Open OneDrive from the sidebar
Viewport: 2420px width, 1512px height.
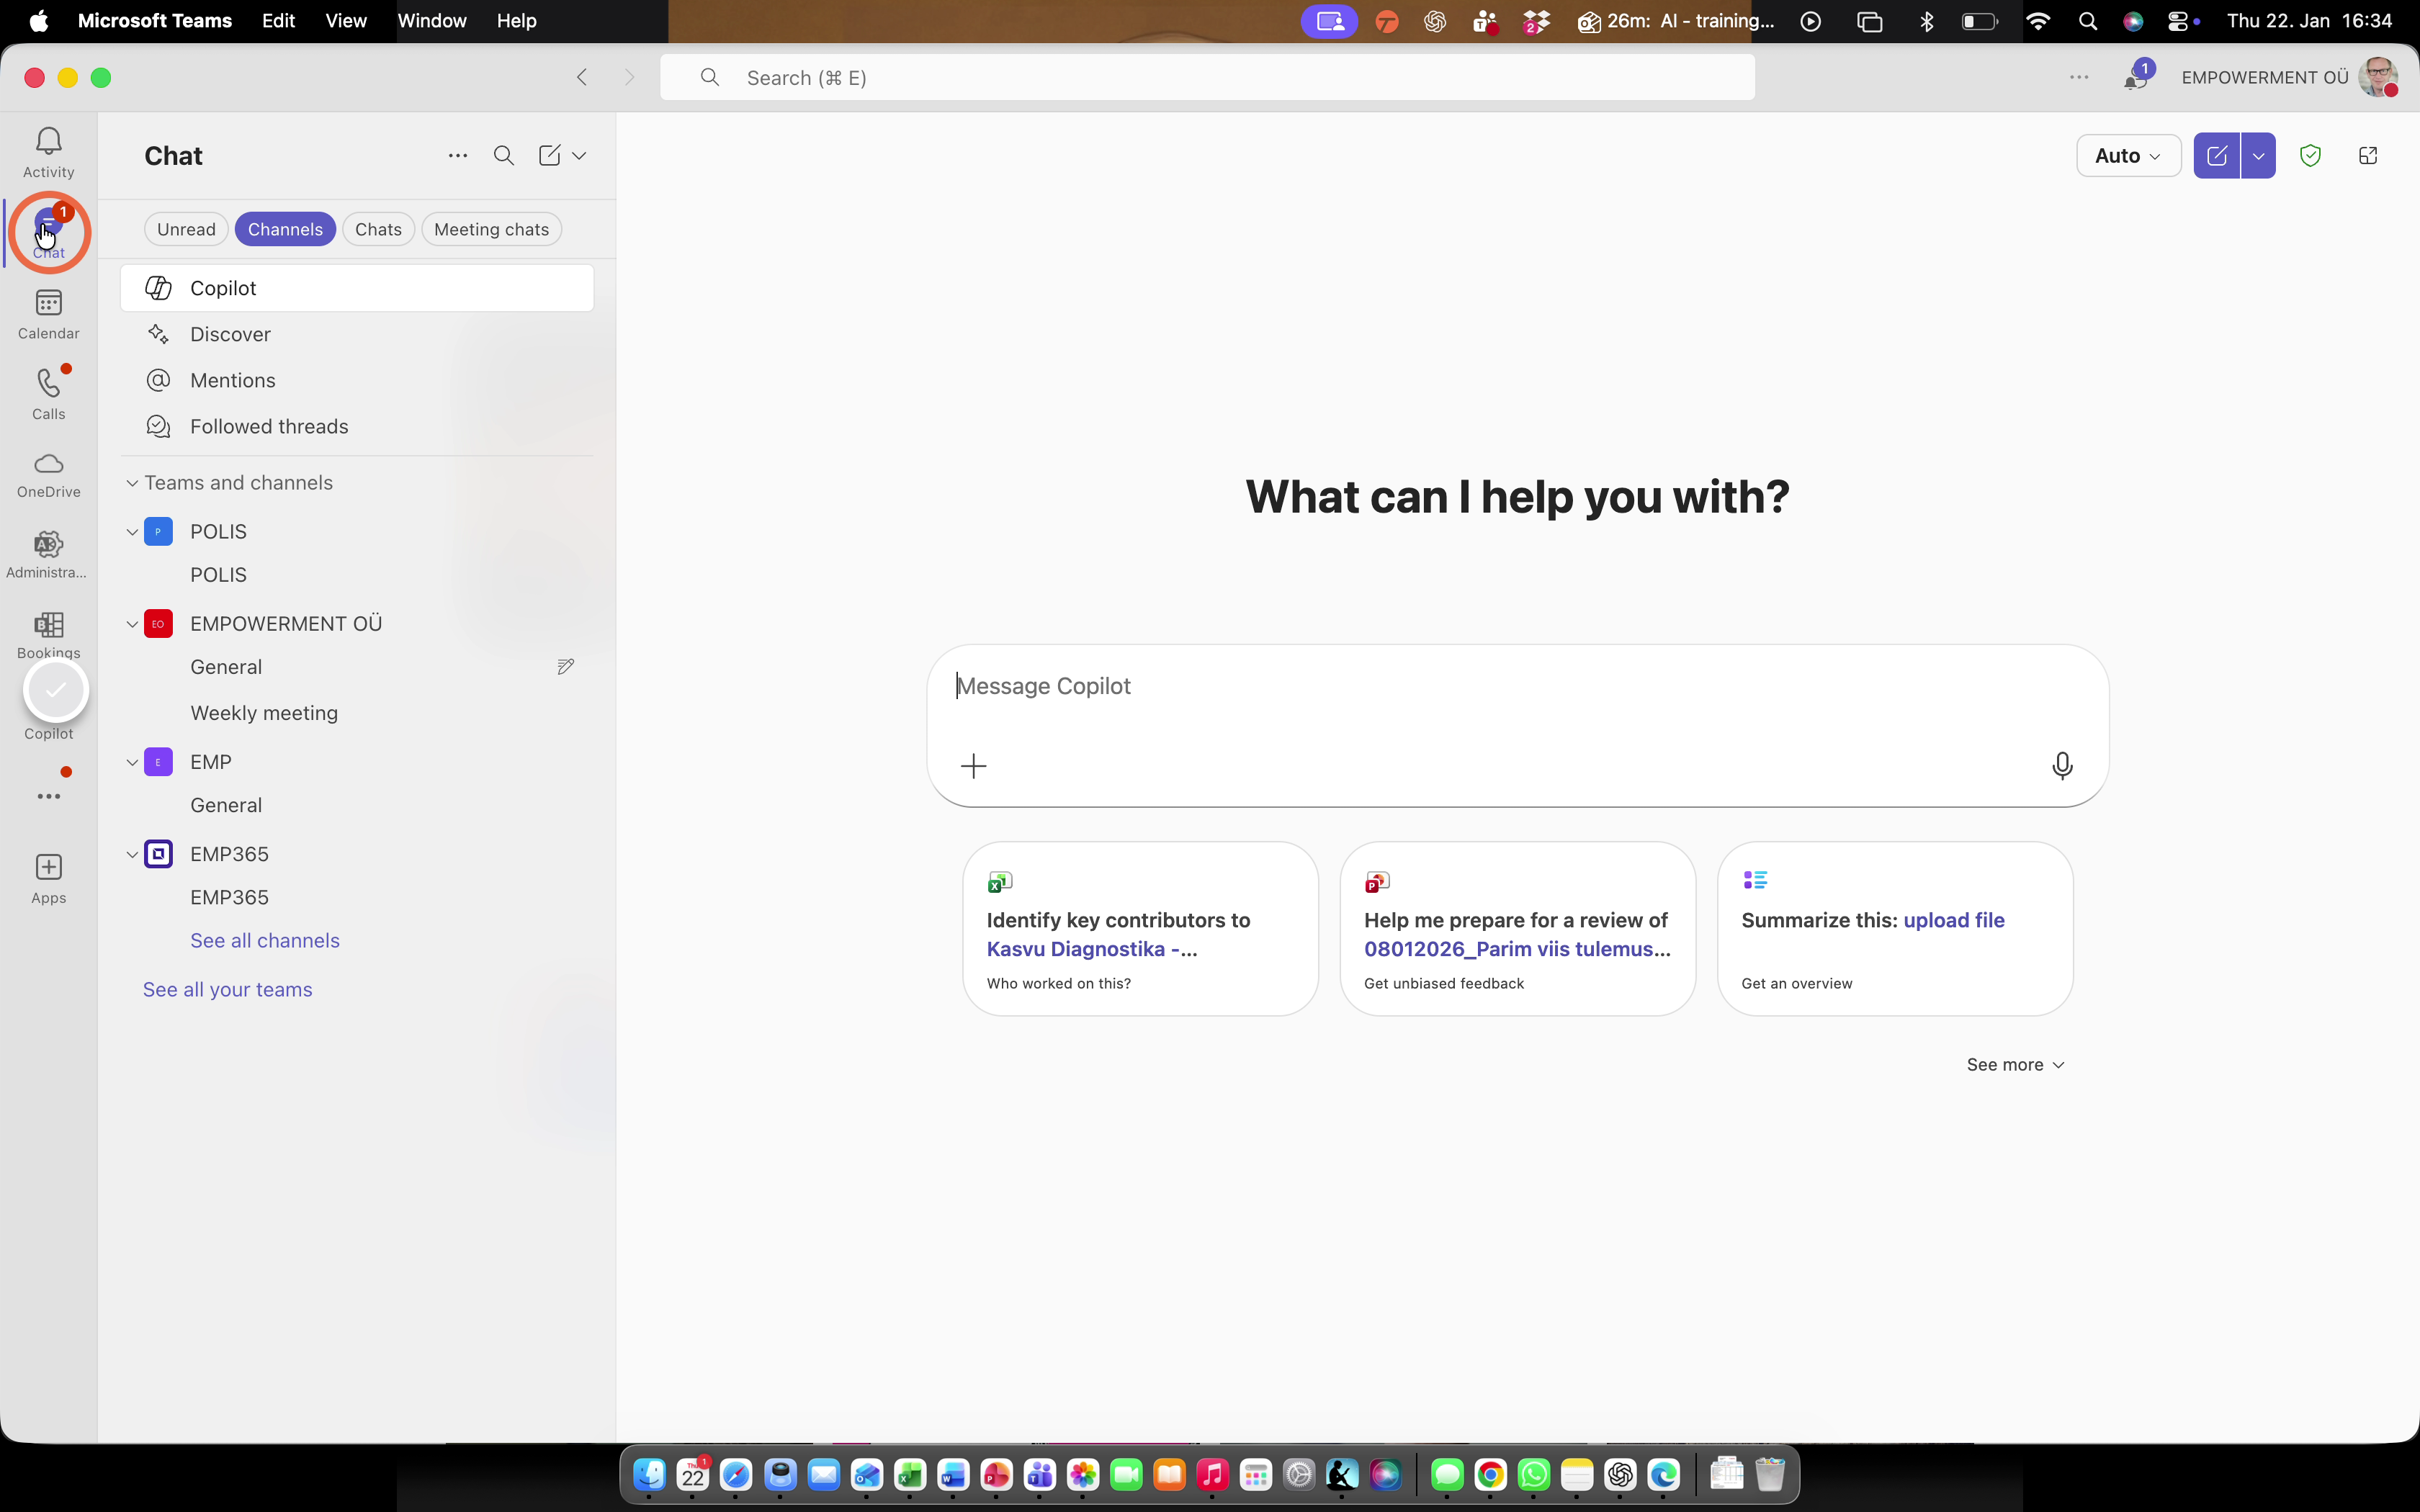[x=48, y=474]
